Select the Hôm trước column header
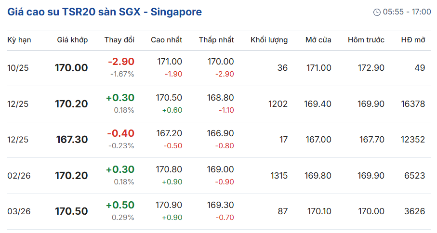 pyautogui.click(x=366, y=40)
